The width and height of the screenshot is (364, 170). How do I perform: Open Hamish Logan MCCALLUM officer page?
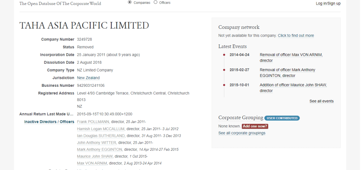[100, 129]
